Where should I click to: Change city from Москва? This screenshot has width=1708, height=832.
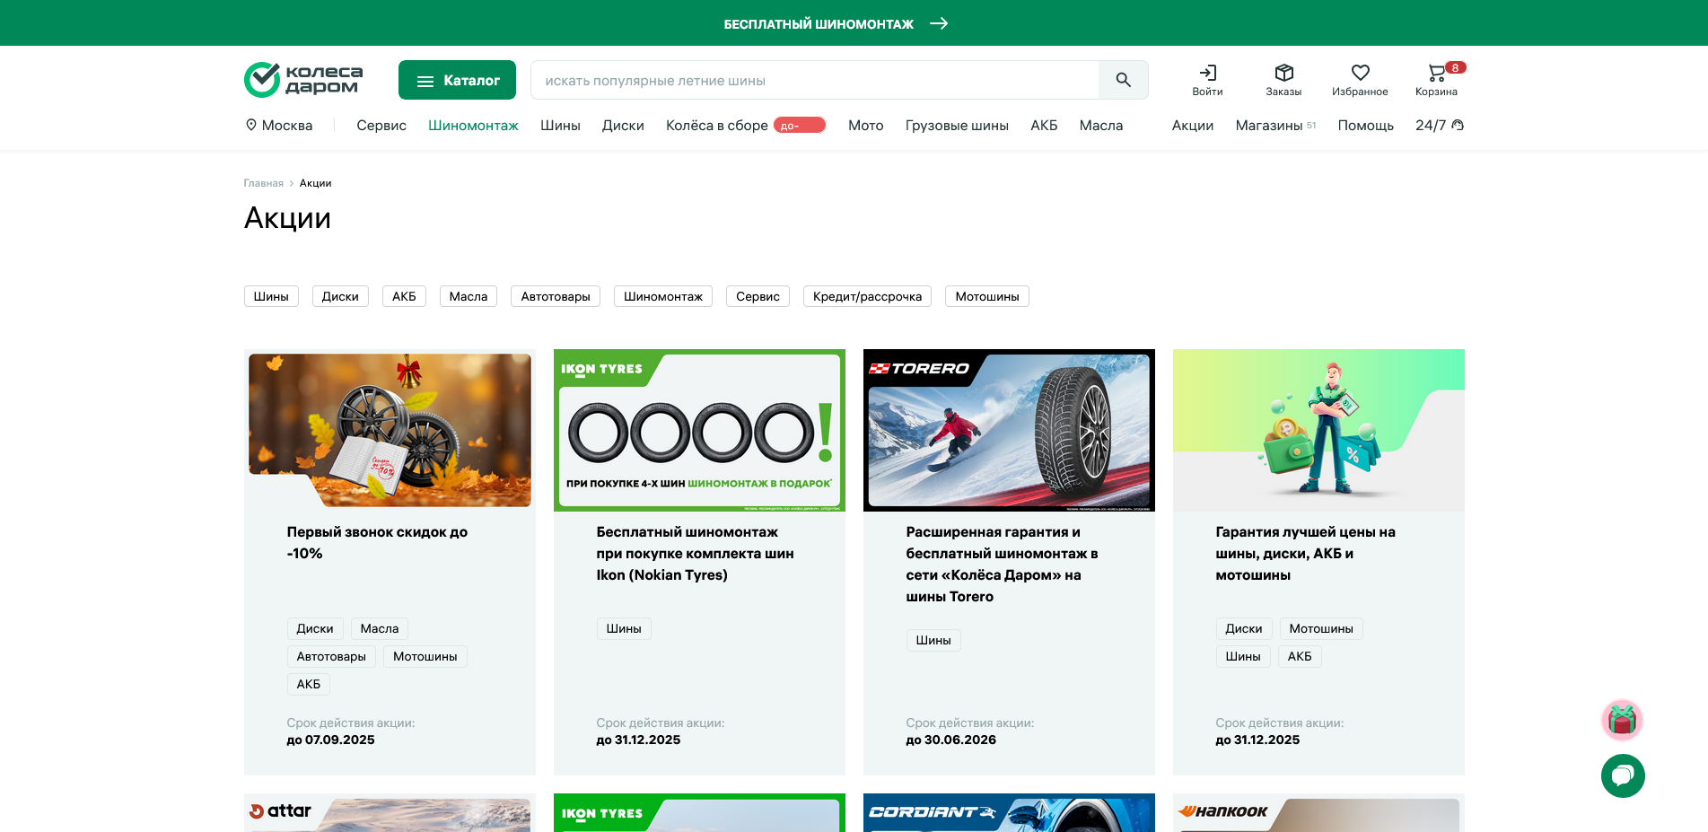[279, 126]
